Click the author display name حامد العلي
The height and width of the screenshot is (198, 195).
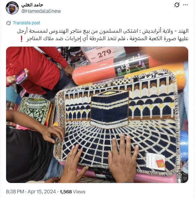(x=32, y=5)
